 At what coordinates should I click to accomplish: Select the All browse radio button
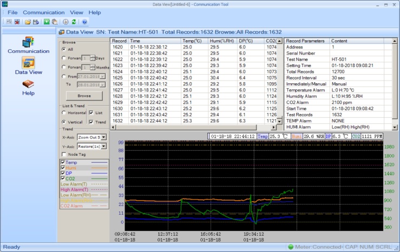[x=64, y=49]
